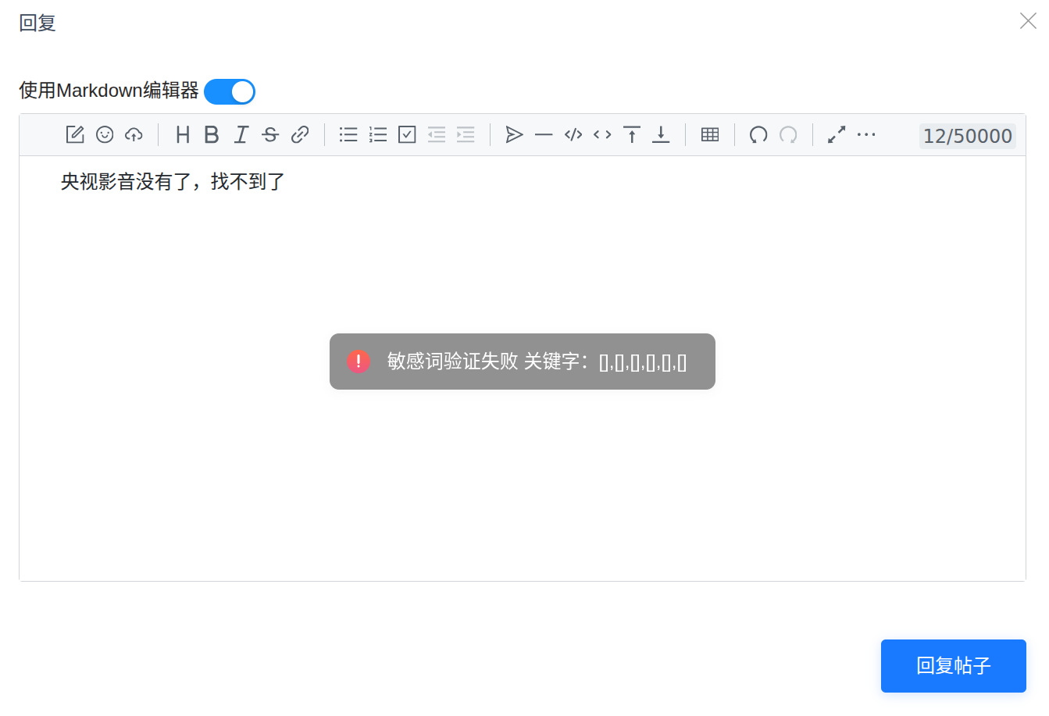
Task: Insert a table
Action: tap(710, 134)
